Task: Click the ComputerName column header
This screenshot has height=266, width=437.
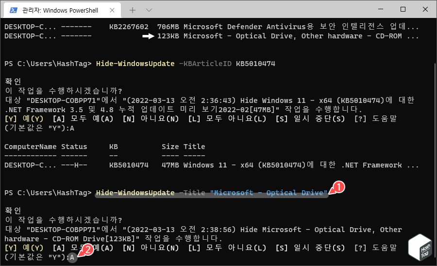Action: coord(31,147)
